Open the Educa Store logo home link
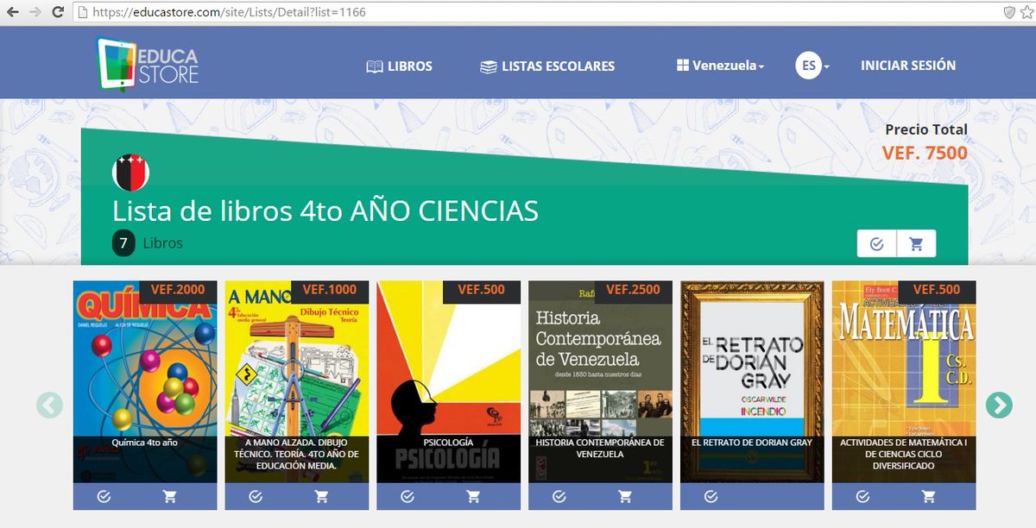1036x528 pixels. [x=148, y=64]
